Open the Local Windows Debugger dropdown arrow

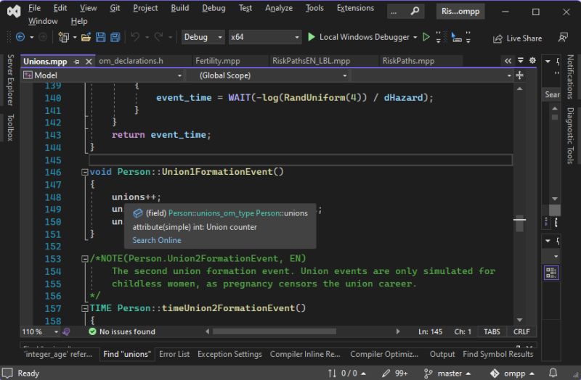pos(415,38)
